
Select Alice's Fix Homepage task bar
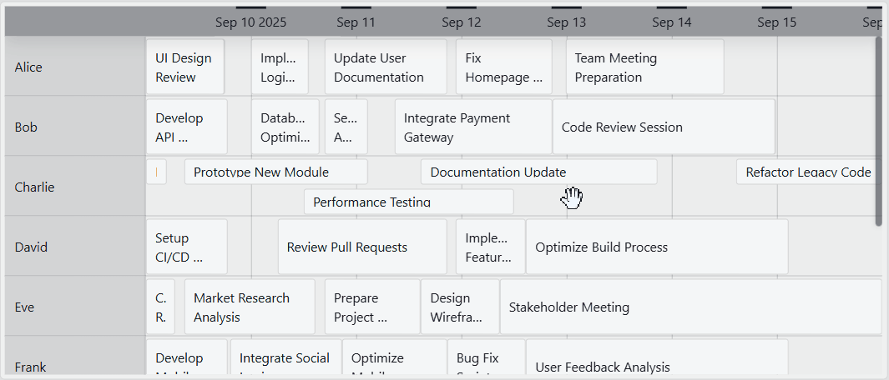click(503, 67)
